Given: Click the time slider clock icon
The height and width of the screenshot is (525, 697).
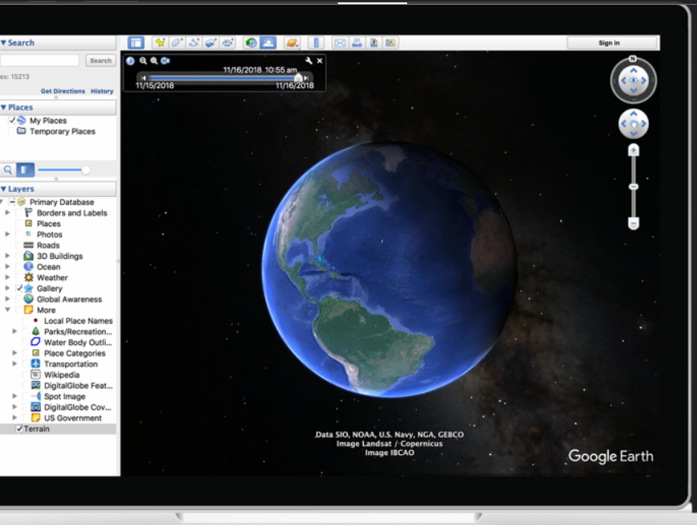Looking at the screenshot, I should (130, 61).
